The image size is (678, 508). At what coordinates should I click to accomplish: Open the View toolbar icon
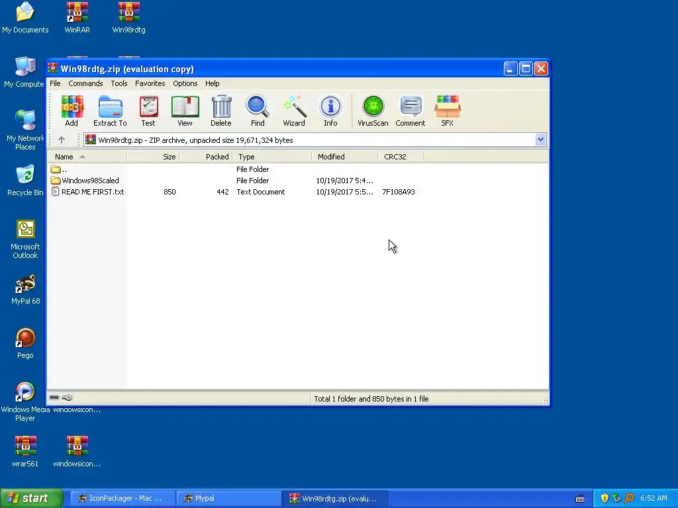pos(185,110)
